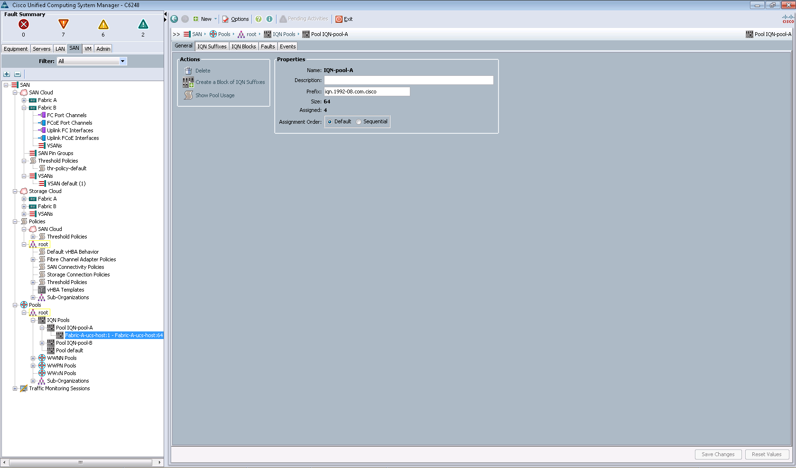Click the Delete trash icon
This screenshot has height=468, width=796.
point(188,71)
